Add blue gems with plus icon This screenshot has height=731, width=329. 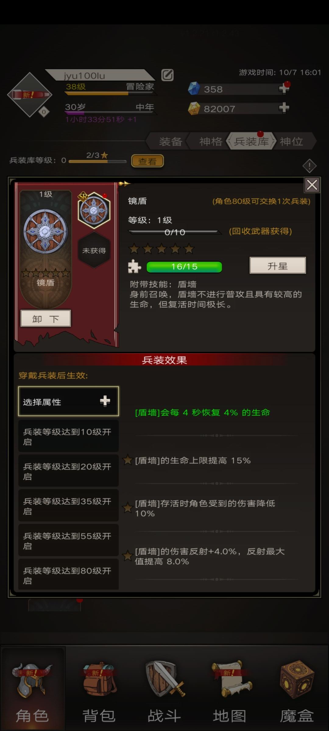284,89
